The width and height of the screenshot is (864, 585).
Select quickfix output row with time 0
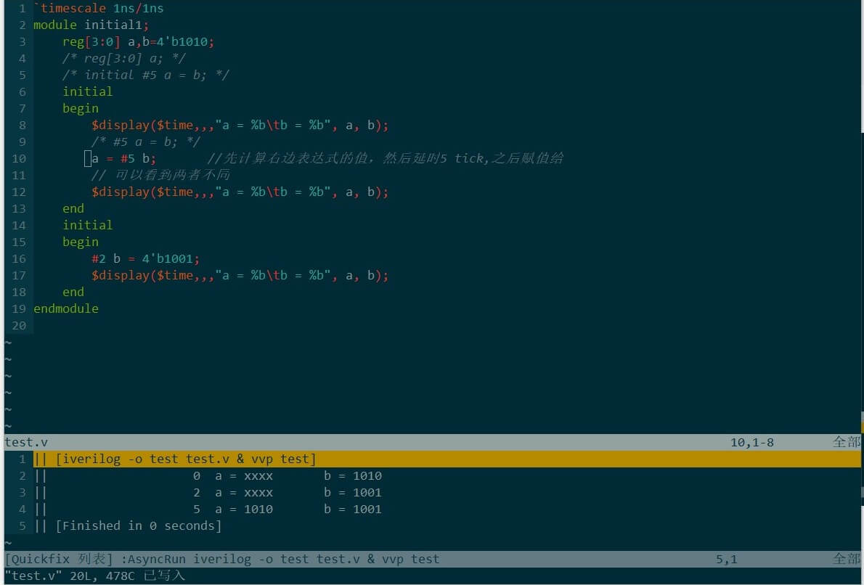point(433,476)
